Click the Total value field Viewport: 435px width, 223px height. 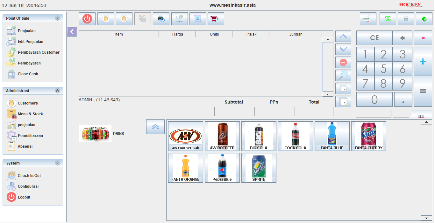click(x=314, y=111)
